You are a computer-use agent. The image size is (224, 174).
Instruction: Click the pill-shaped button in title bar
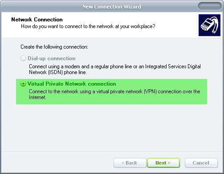pos(210,6)
